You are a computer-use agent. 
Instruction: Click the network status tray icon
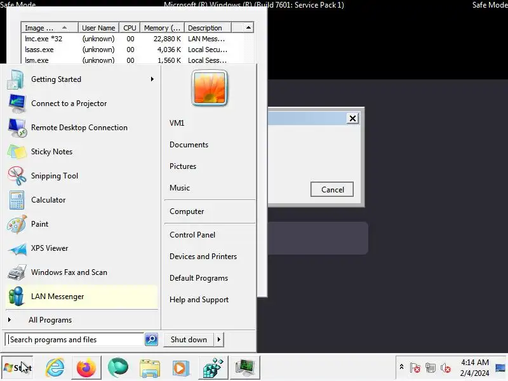(x=431, y=368)
